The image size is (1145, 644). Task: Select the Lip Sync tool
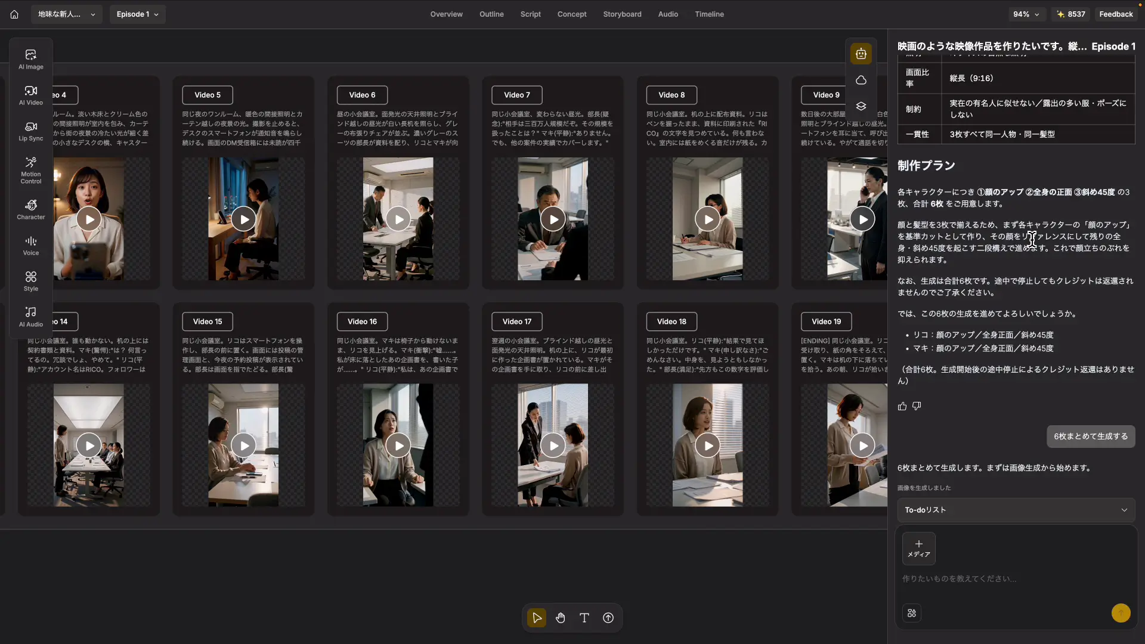(31, 131)
